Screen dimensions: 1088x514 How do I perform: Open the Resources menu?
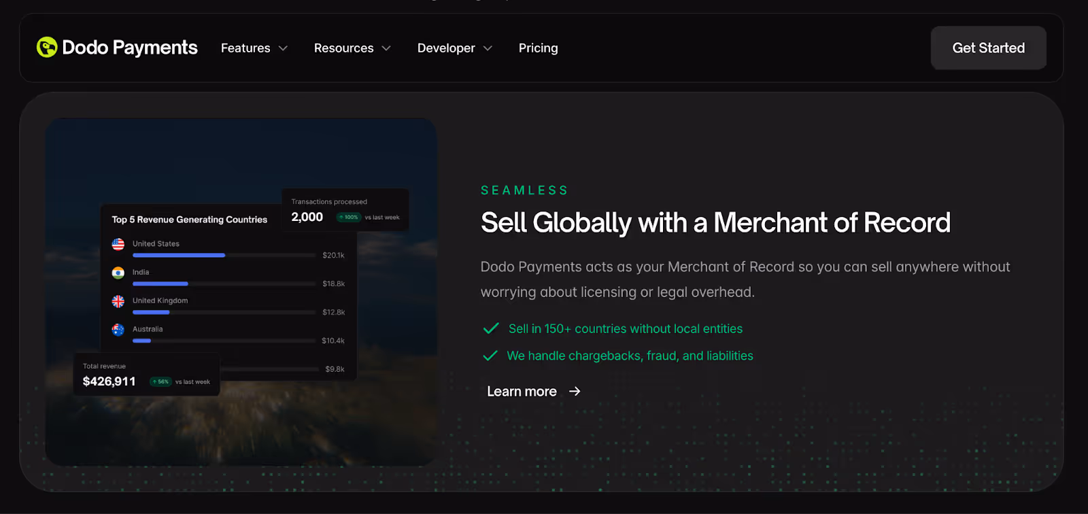point(343,48)
